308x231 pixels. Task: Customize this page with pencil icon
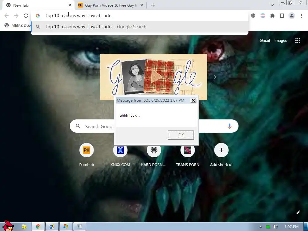(x=298, y=212)
